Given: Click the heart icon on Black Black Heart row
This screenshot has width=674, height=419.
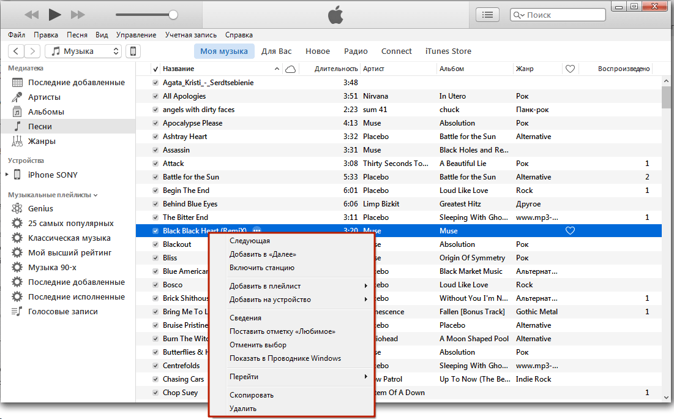Looking at the screenshot, I should (570, 230).
